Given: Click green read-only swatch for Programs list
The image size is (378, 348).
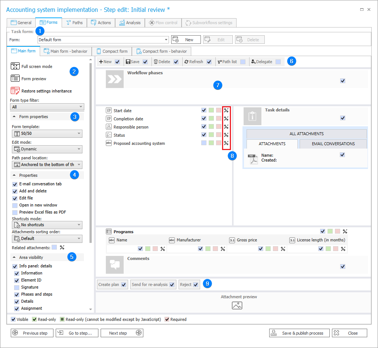Looking at the screenshot, I should pos(330,231).
